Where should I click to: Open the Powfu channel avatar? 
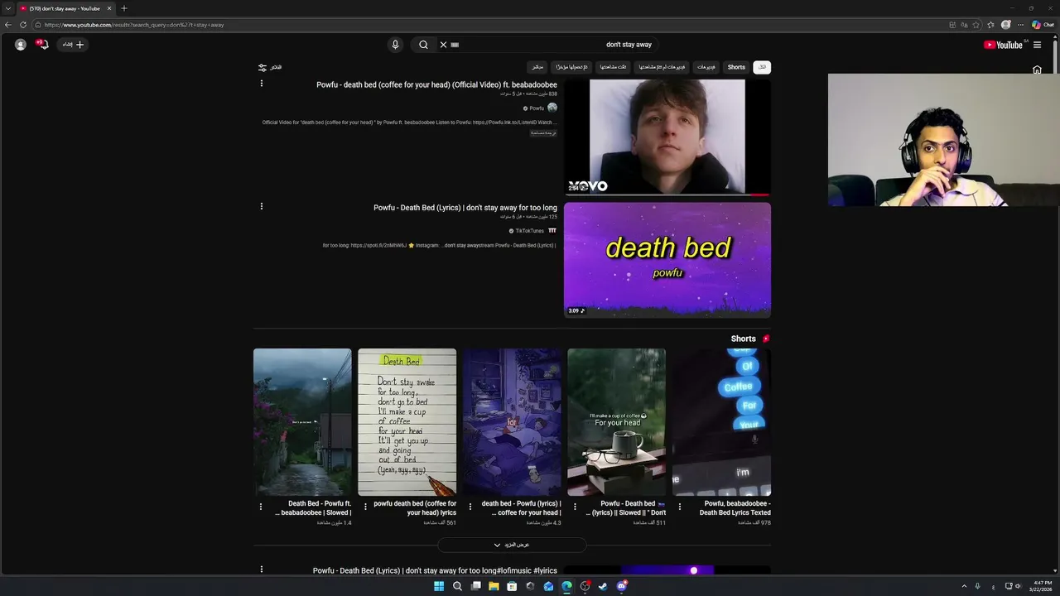[x=552, y=108]
